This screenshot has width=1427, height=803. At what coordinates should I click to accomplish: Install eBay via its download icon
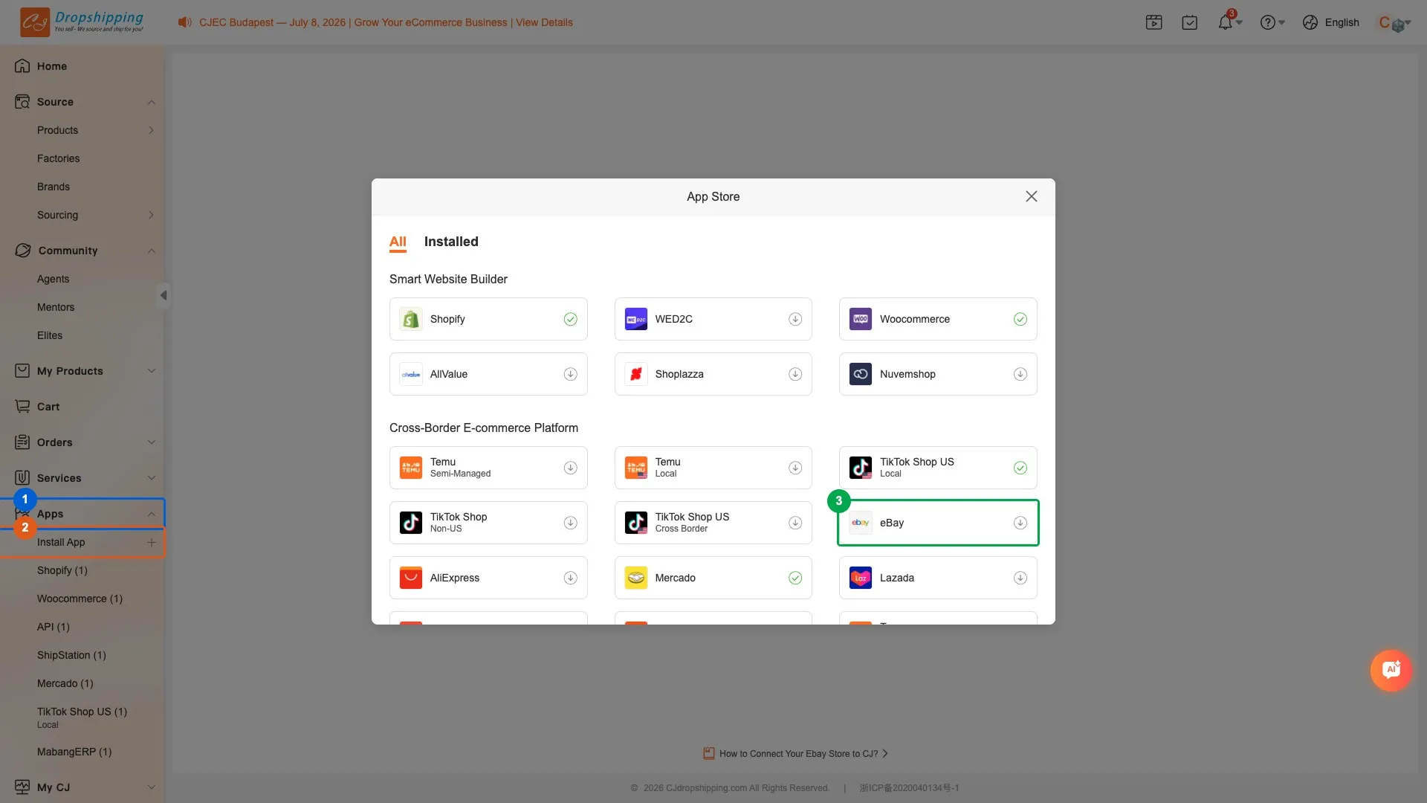point(1020,523)
